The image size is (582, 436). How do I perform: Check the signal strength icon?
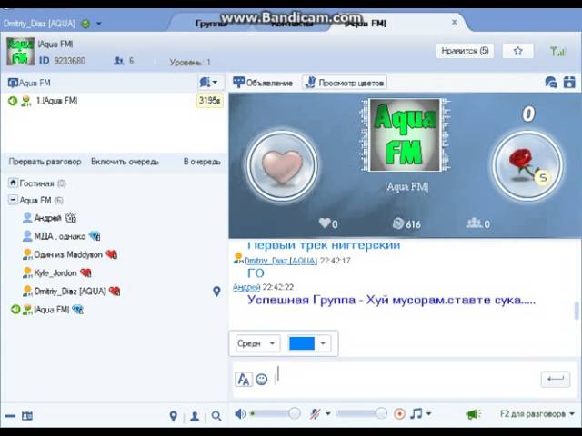[x=557, y=51]
